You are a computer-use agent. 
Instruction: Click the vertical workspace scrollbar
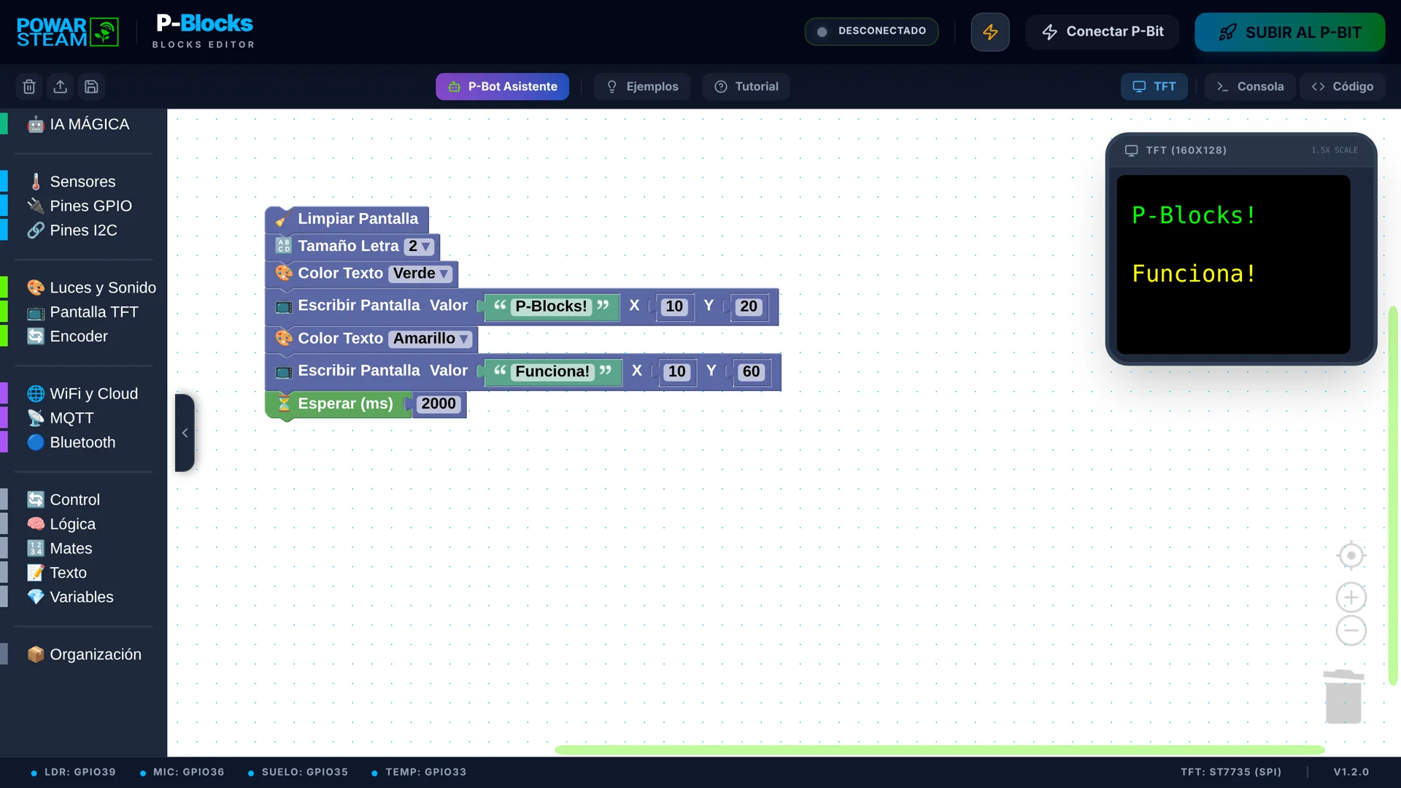pyautogui.click(x=1392, y=495)
